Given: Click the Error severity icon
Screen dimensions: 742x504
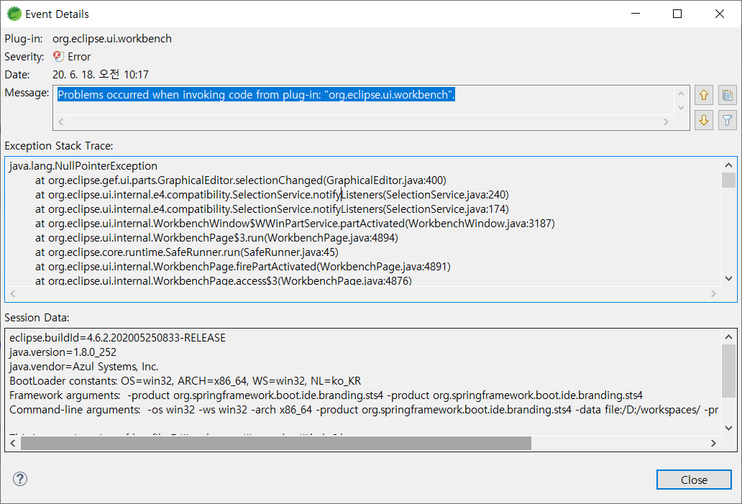Looking at the screenshot, I should 58,56.
